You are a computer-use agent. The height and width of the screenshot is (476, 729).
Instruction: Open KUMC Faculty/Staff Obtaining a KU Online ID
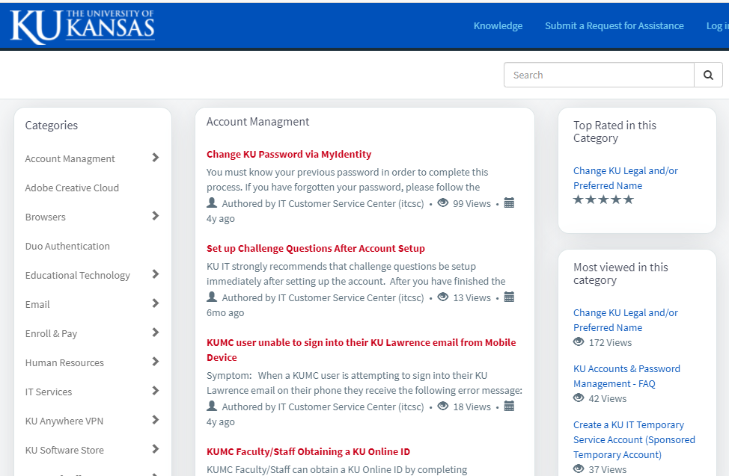[308, 451]
